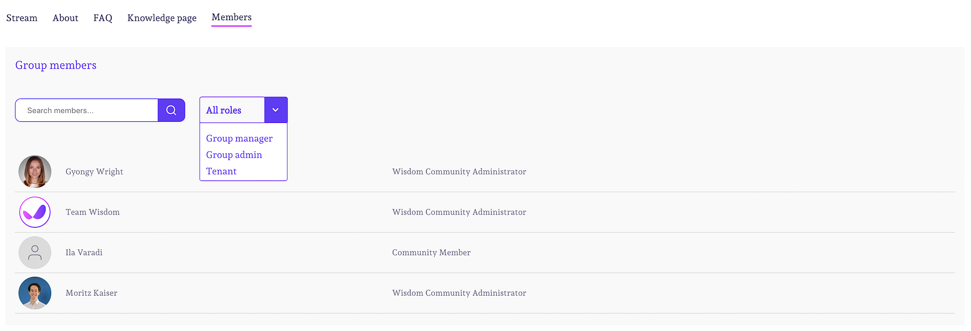The image size is (971, 331).
Task: Click the Group members heading link
Action: [x=55, y=65]
